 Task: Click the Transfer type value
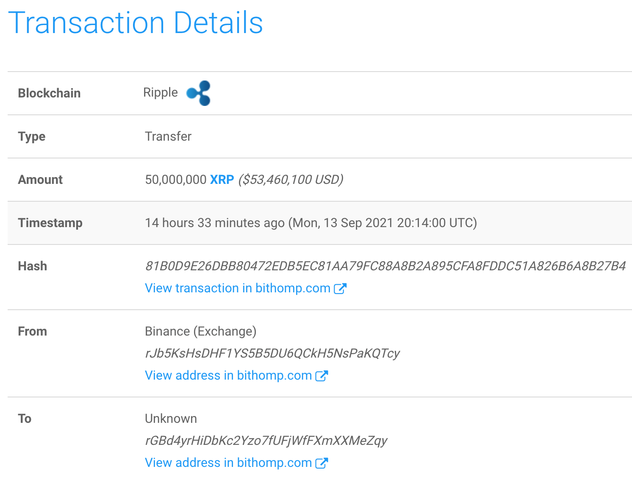[x=168, y=136]
